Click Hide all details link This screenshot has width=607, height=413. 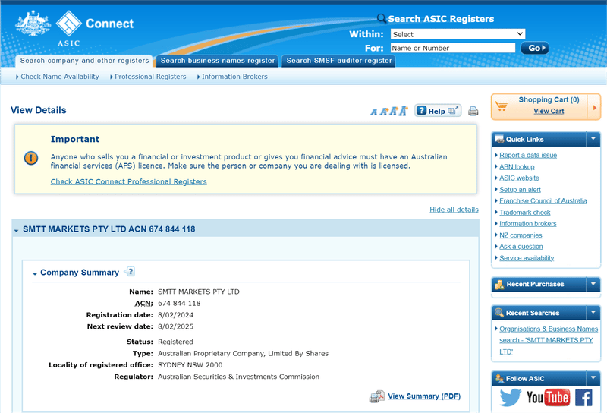(x=454, y=210)
